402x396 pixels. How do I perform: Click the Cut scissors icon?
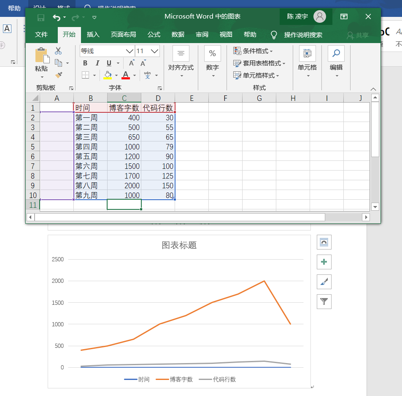click(x=58, y=51)
